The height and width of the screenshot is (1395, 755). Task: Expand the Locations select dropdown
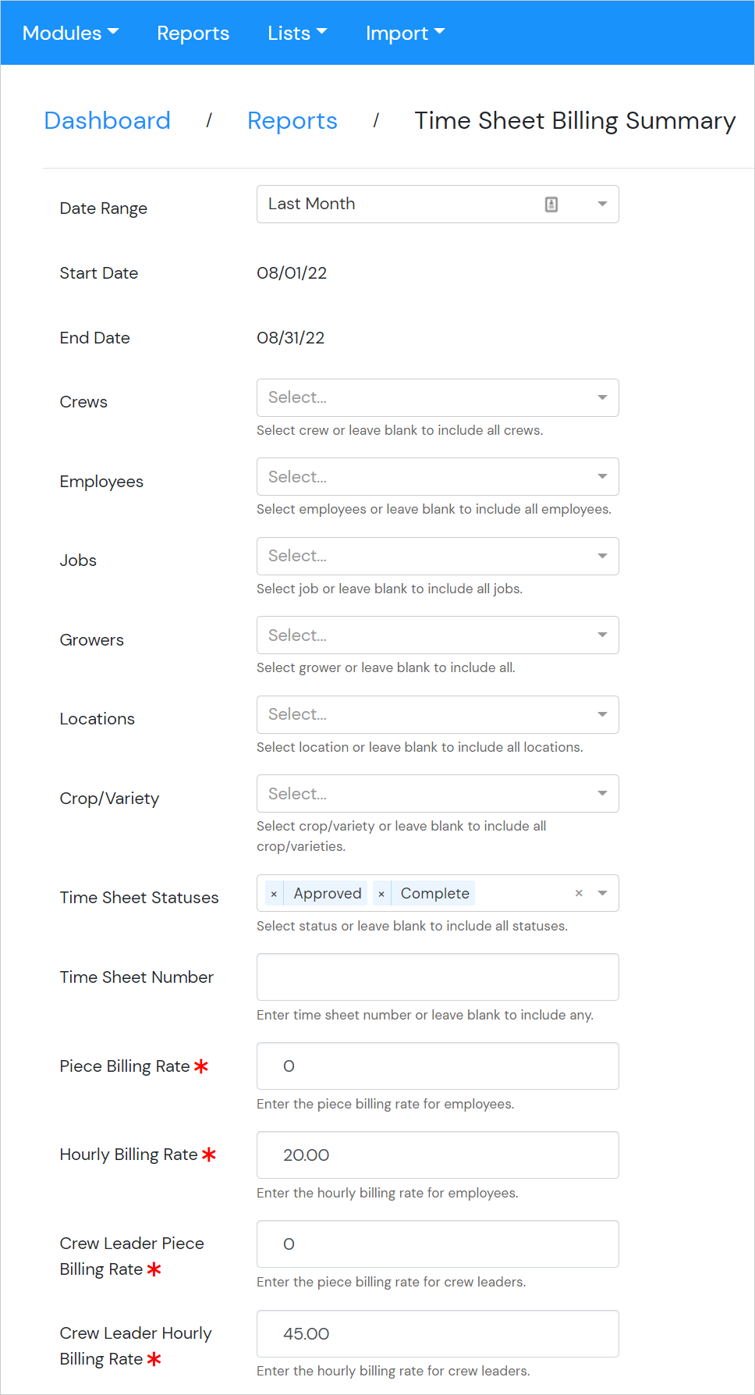[x=602, y=714]
